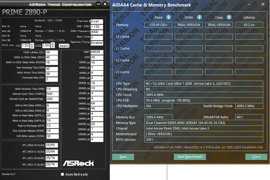270x180 pixels.
Task: Click the FSB:DRAM 1:120 field
Action: click(x=97, y=27)
